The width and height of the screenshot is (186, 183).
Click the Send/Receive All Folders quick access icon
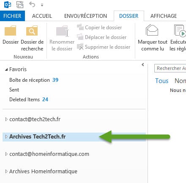coord(20,5)
